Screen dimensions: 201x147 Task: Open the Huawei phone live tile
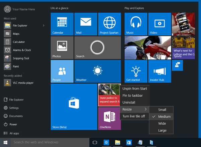pos(184,24)
